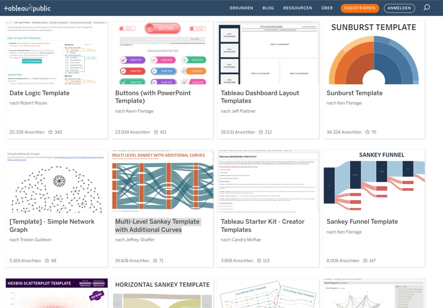The image size is (443, 308).
Task: Open Sunburst Template title link
Action: [x=355, y=93]
